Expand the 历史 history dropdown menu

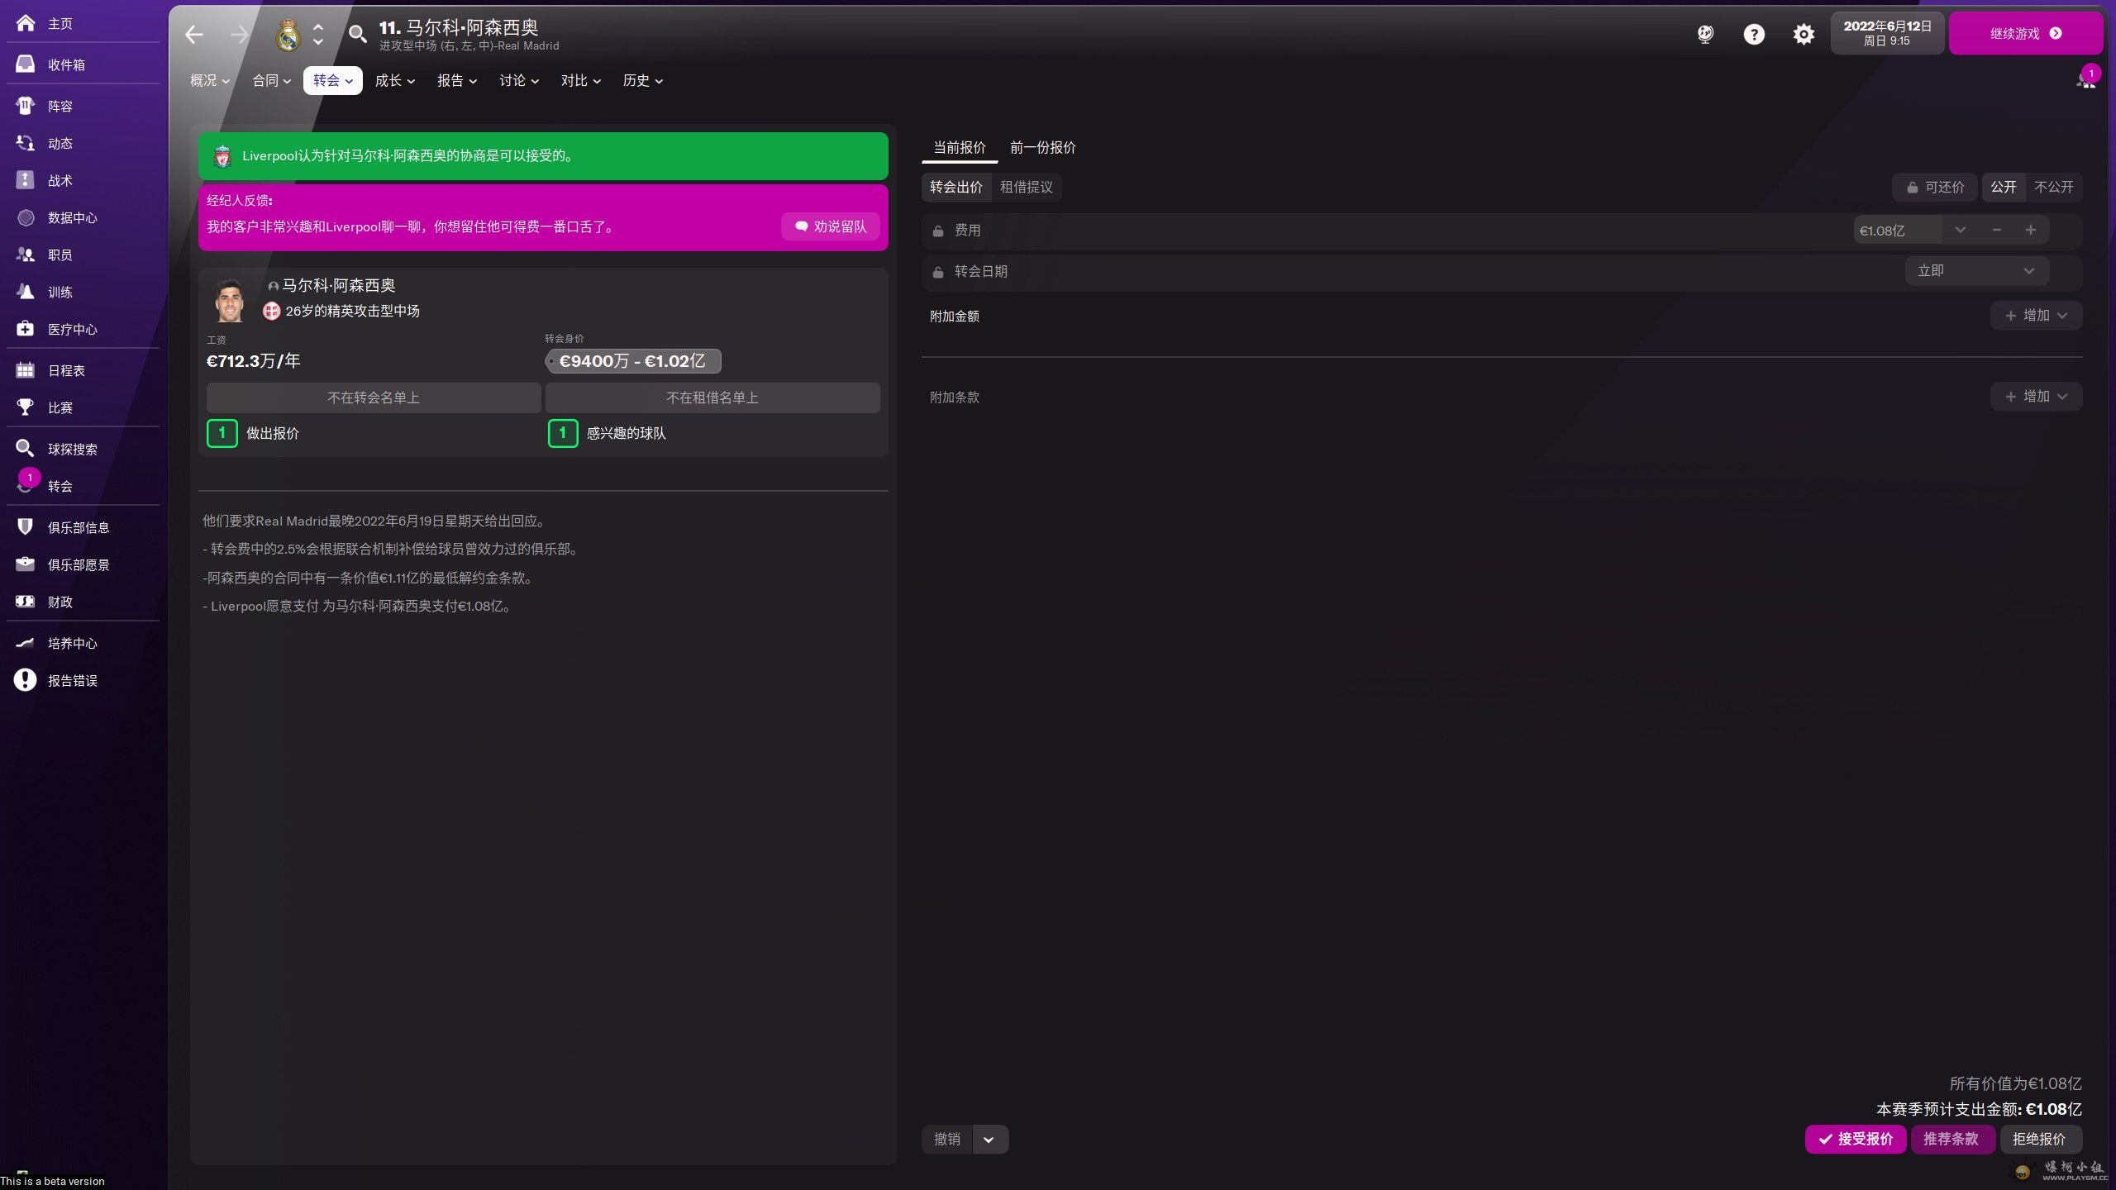click(643, 81)
